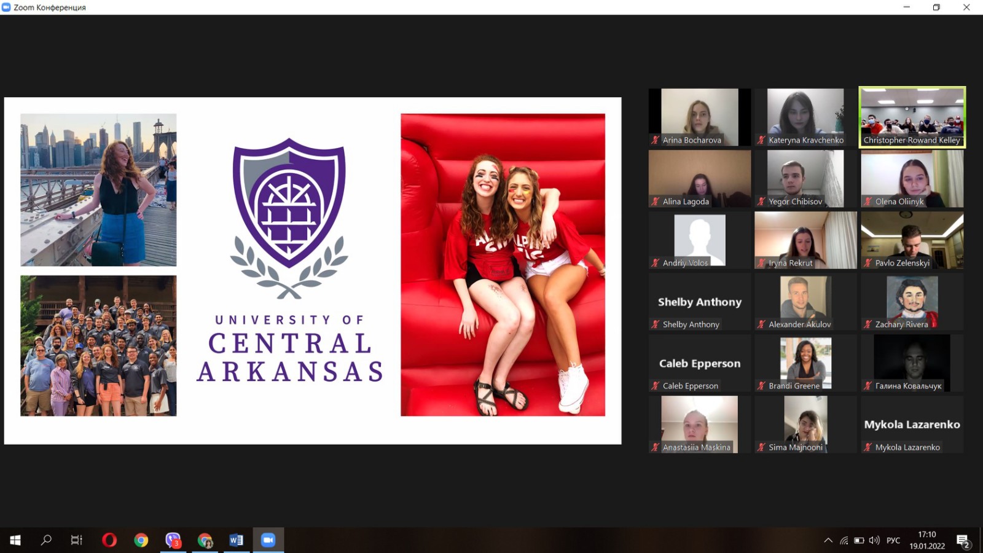The height and width of the screenshot is (553, 983).
Task: Select Zoom app icon on taskbar
Action: tap(268, 540)
